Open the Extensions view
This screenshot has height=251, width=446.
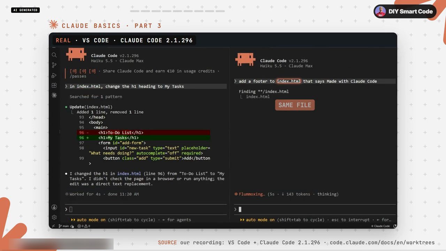[x=54, y=85]
